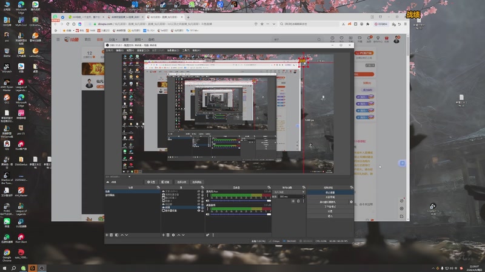Open source filters button above docks
This screenshot has width=485, height=272.
tap(166, 182)
